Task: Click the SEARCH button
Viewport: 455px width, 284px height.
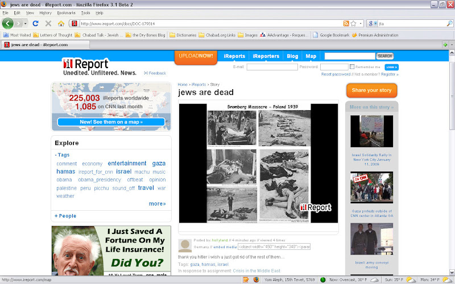Action: click(385, 56)
